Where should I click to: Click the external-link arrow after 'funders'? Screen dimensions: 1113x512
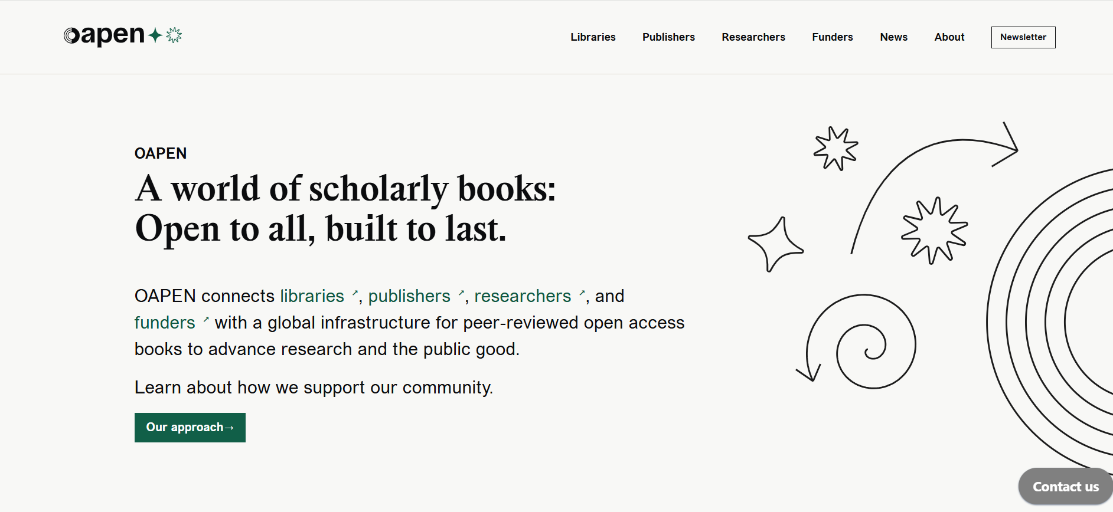pyautogui.click(x=206, y=320)
